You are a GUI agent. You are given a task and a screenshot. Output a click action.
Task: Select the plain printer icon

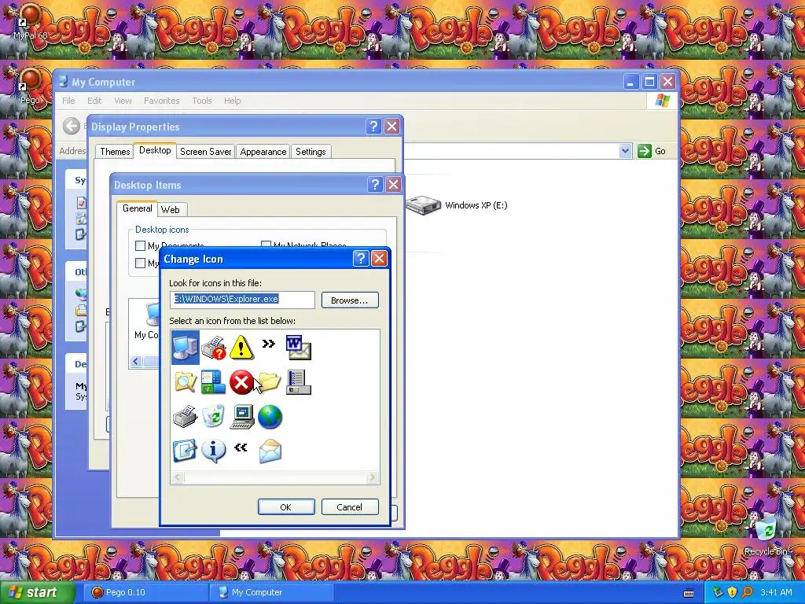pos(185,417)
